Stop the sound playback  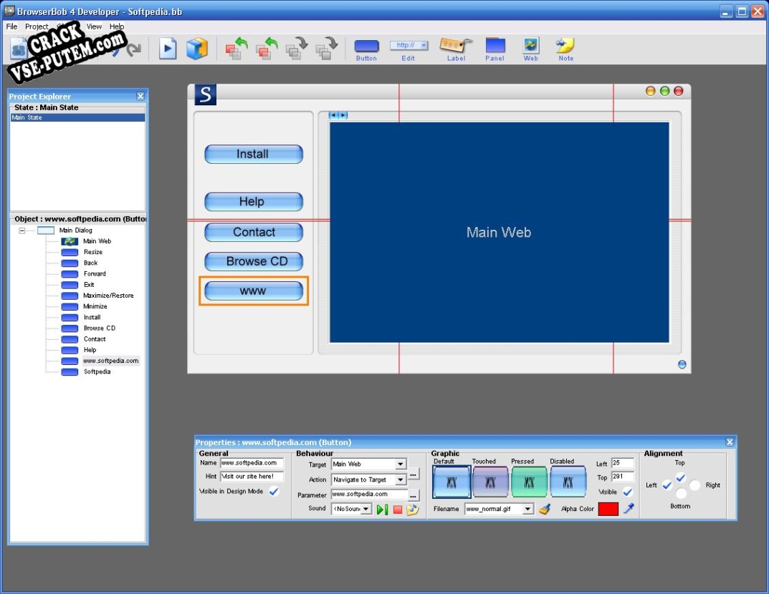(398, 510)
